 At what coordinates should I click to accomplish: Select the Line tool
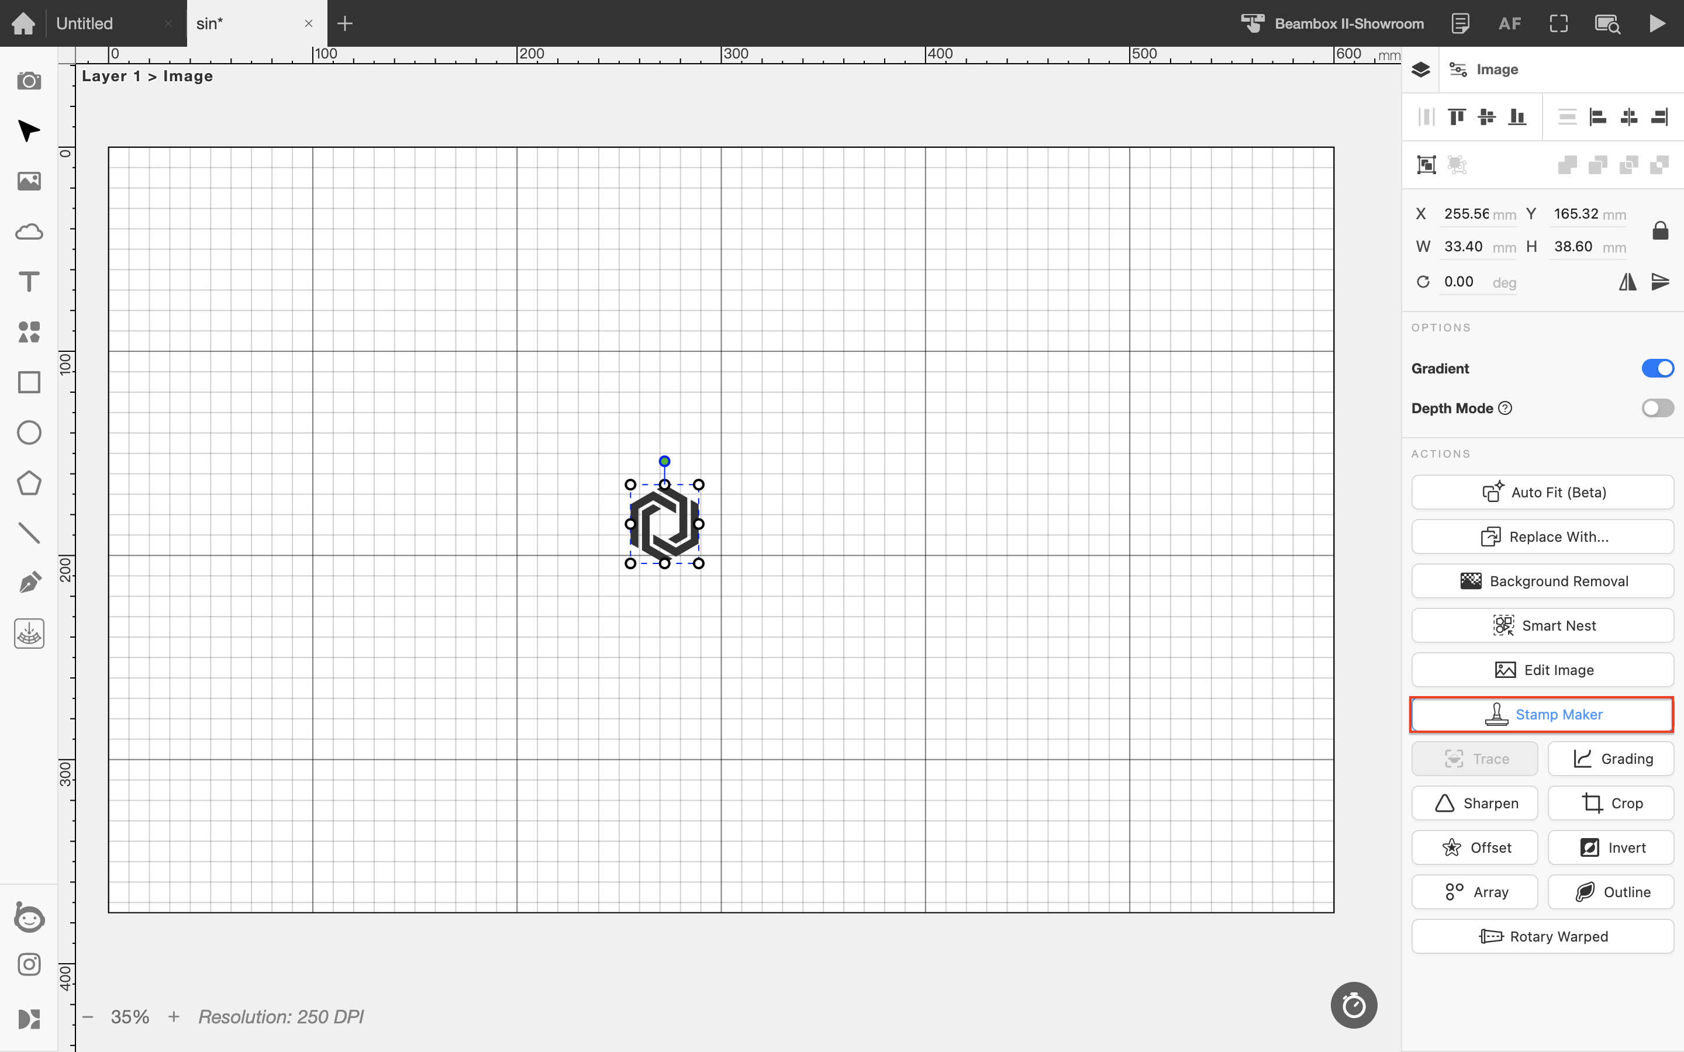29,533
